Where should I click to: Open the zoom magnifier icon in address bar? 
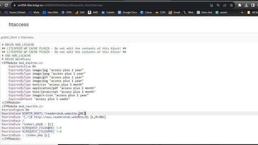pyautogui.click(x=218, y=5)
